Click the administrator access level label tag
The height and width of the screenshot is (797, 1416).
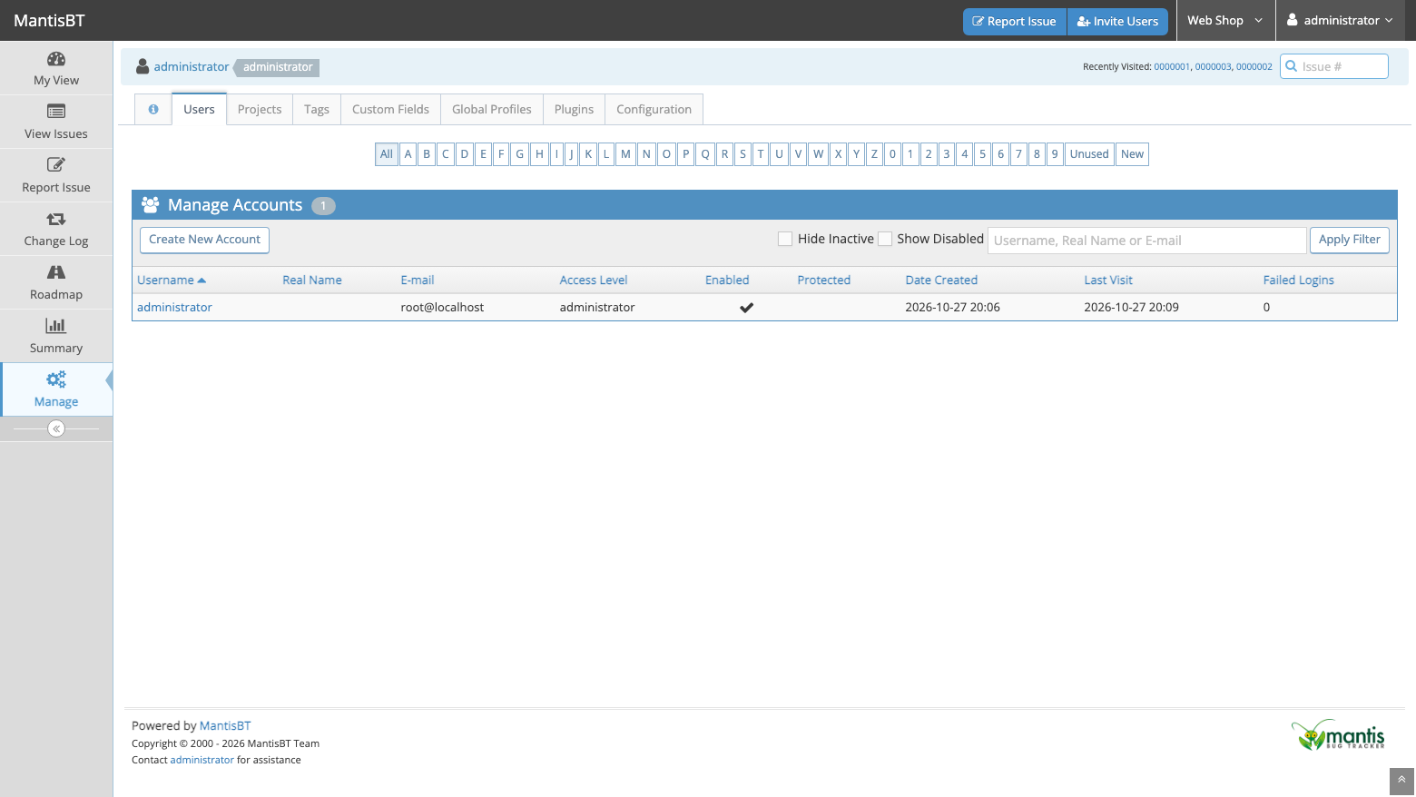(277, 67)
